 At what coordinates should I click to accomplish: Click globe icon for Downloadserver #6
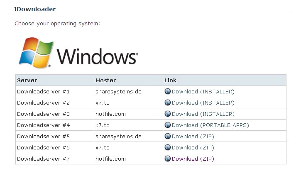168,147
